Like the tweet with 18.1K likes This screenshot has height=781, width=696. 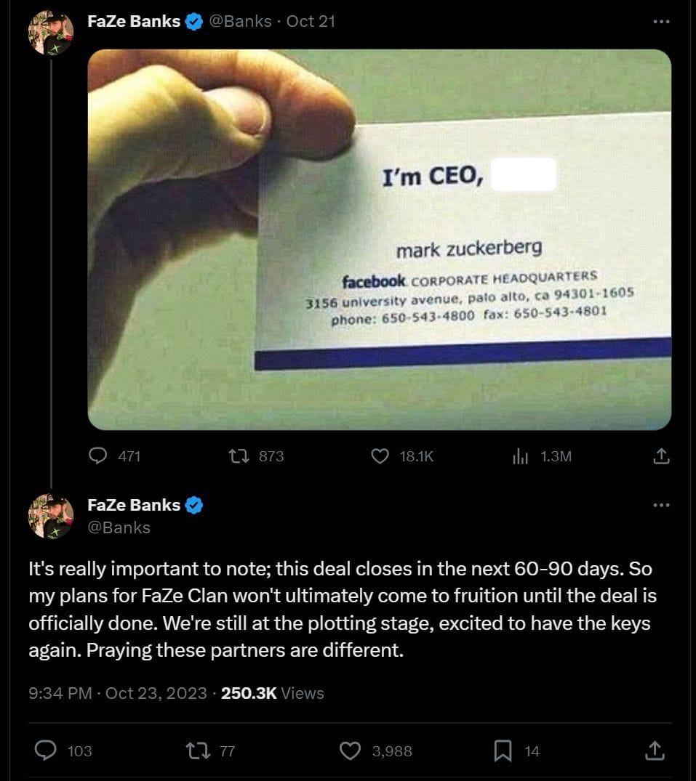click(x=381, y=456)
